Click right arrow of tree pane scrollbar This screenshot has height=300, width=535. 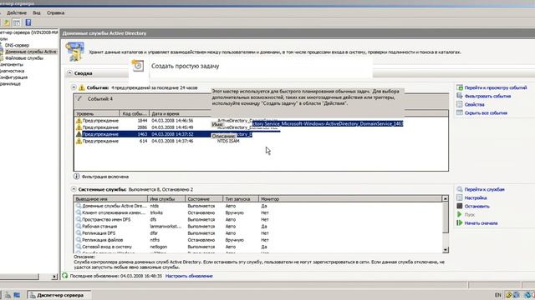(x=54, y=277)
